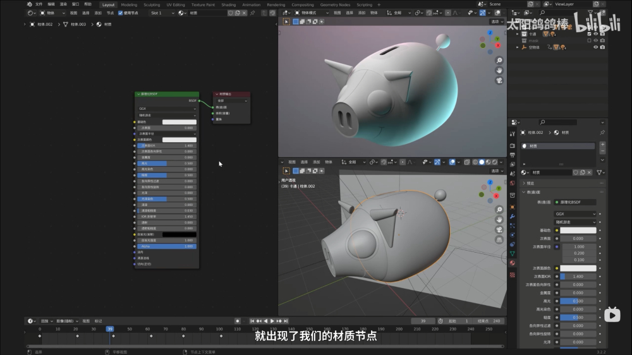Open the Render properties tab icon
Screen dimensions: 632x355
tap(513, 145)
